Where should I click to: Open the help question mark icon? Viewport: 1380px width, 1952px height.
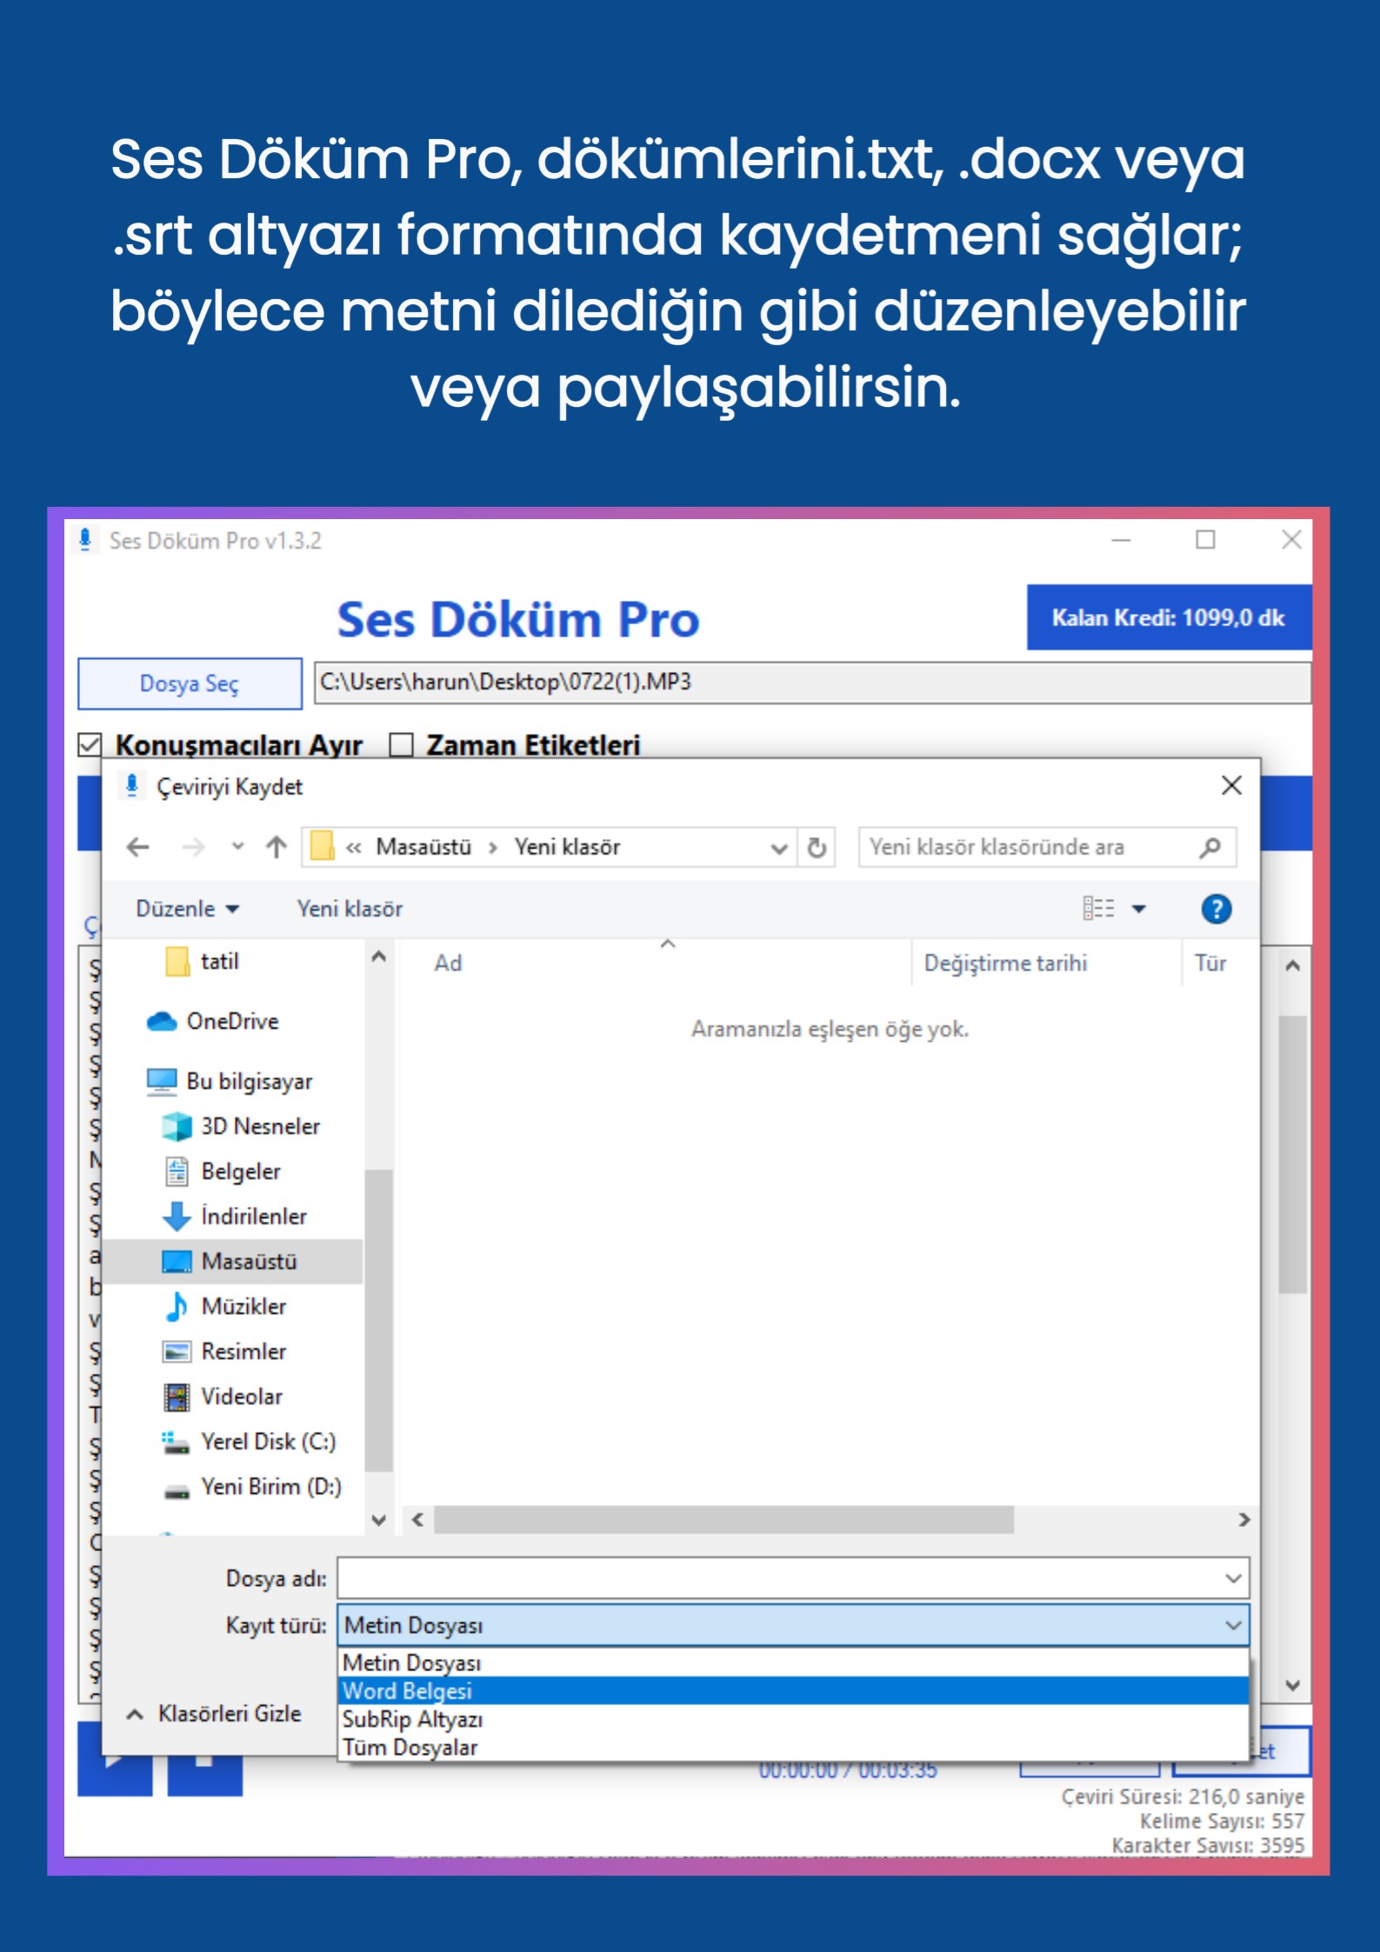pyautogui.click(x=1216, y=909)
